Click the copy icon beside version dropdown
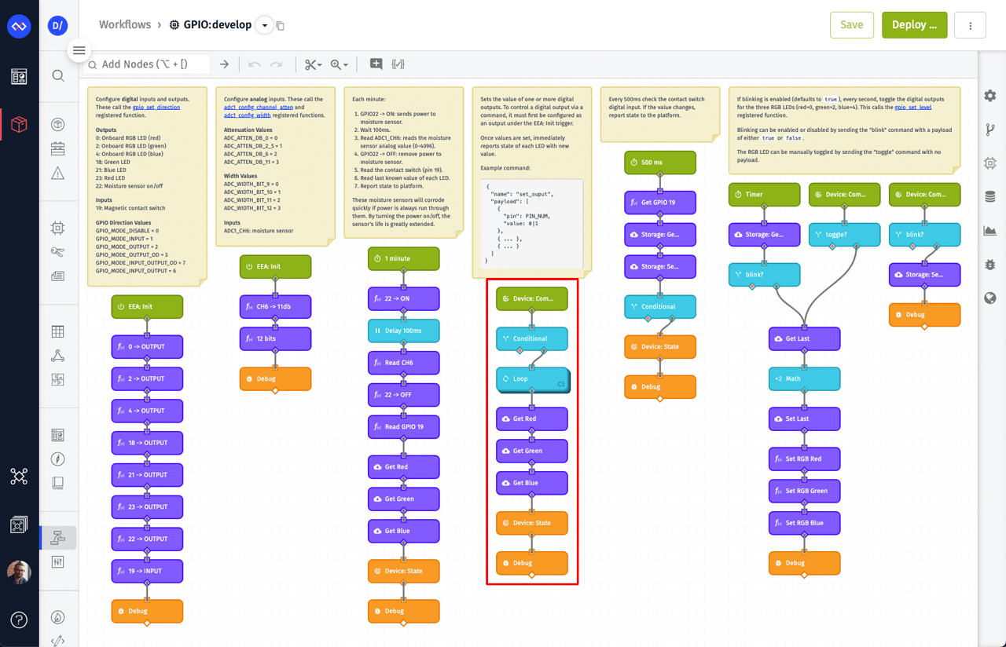The height and width of the screenshot is (647, 1006). (280, 26)
